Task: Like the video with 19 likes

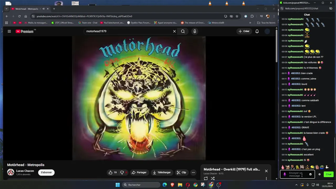Action: (x=113, y=172)
